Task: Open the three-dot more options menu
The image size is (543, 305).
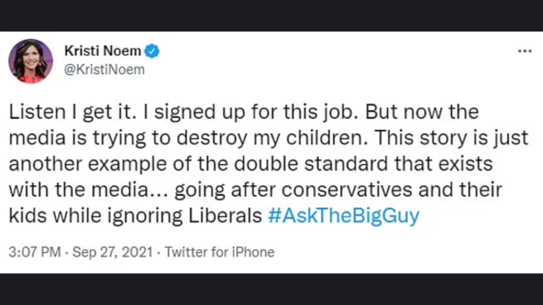Action: (x=524, y=51)
